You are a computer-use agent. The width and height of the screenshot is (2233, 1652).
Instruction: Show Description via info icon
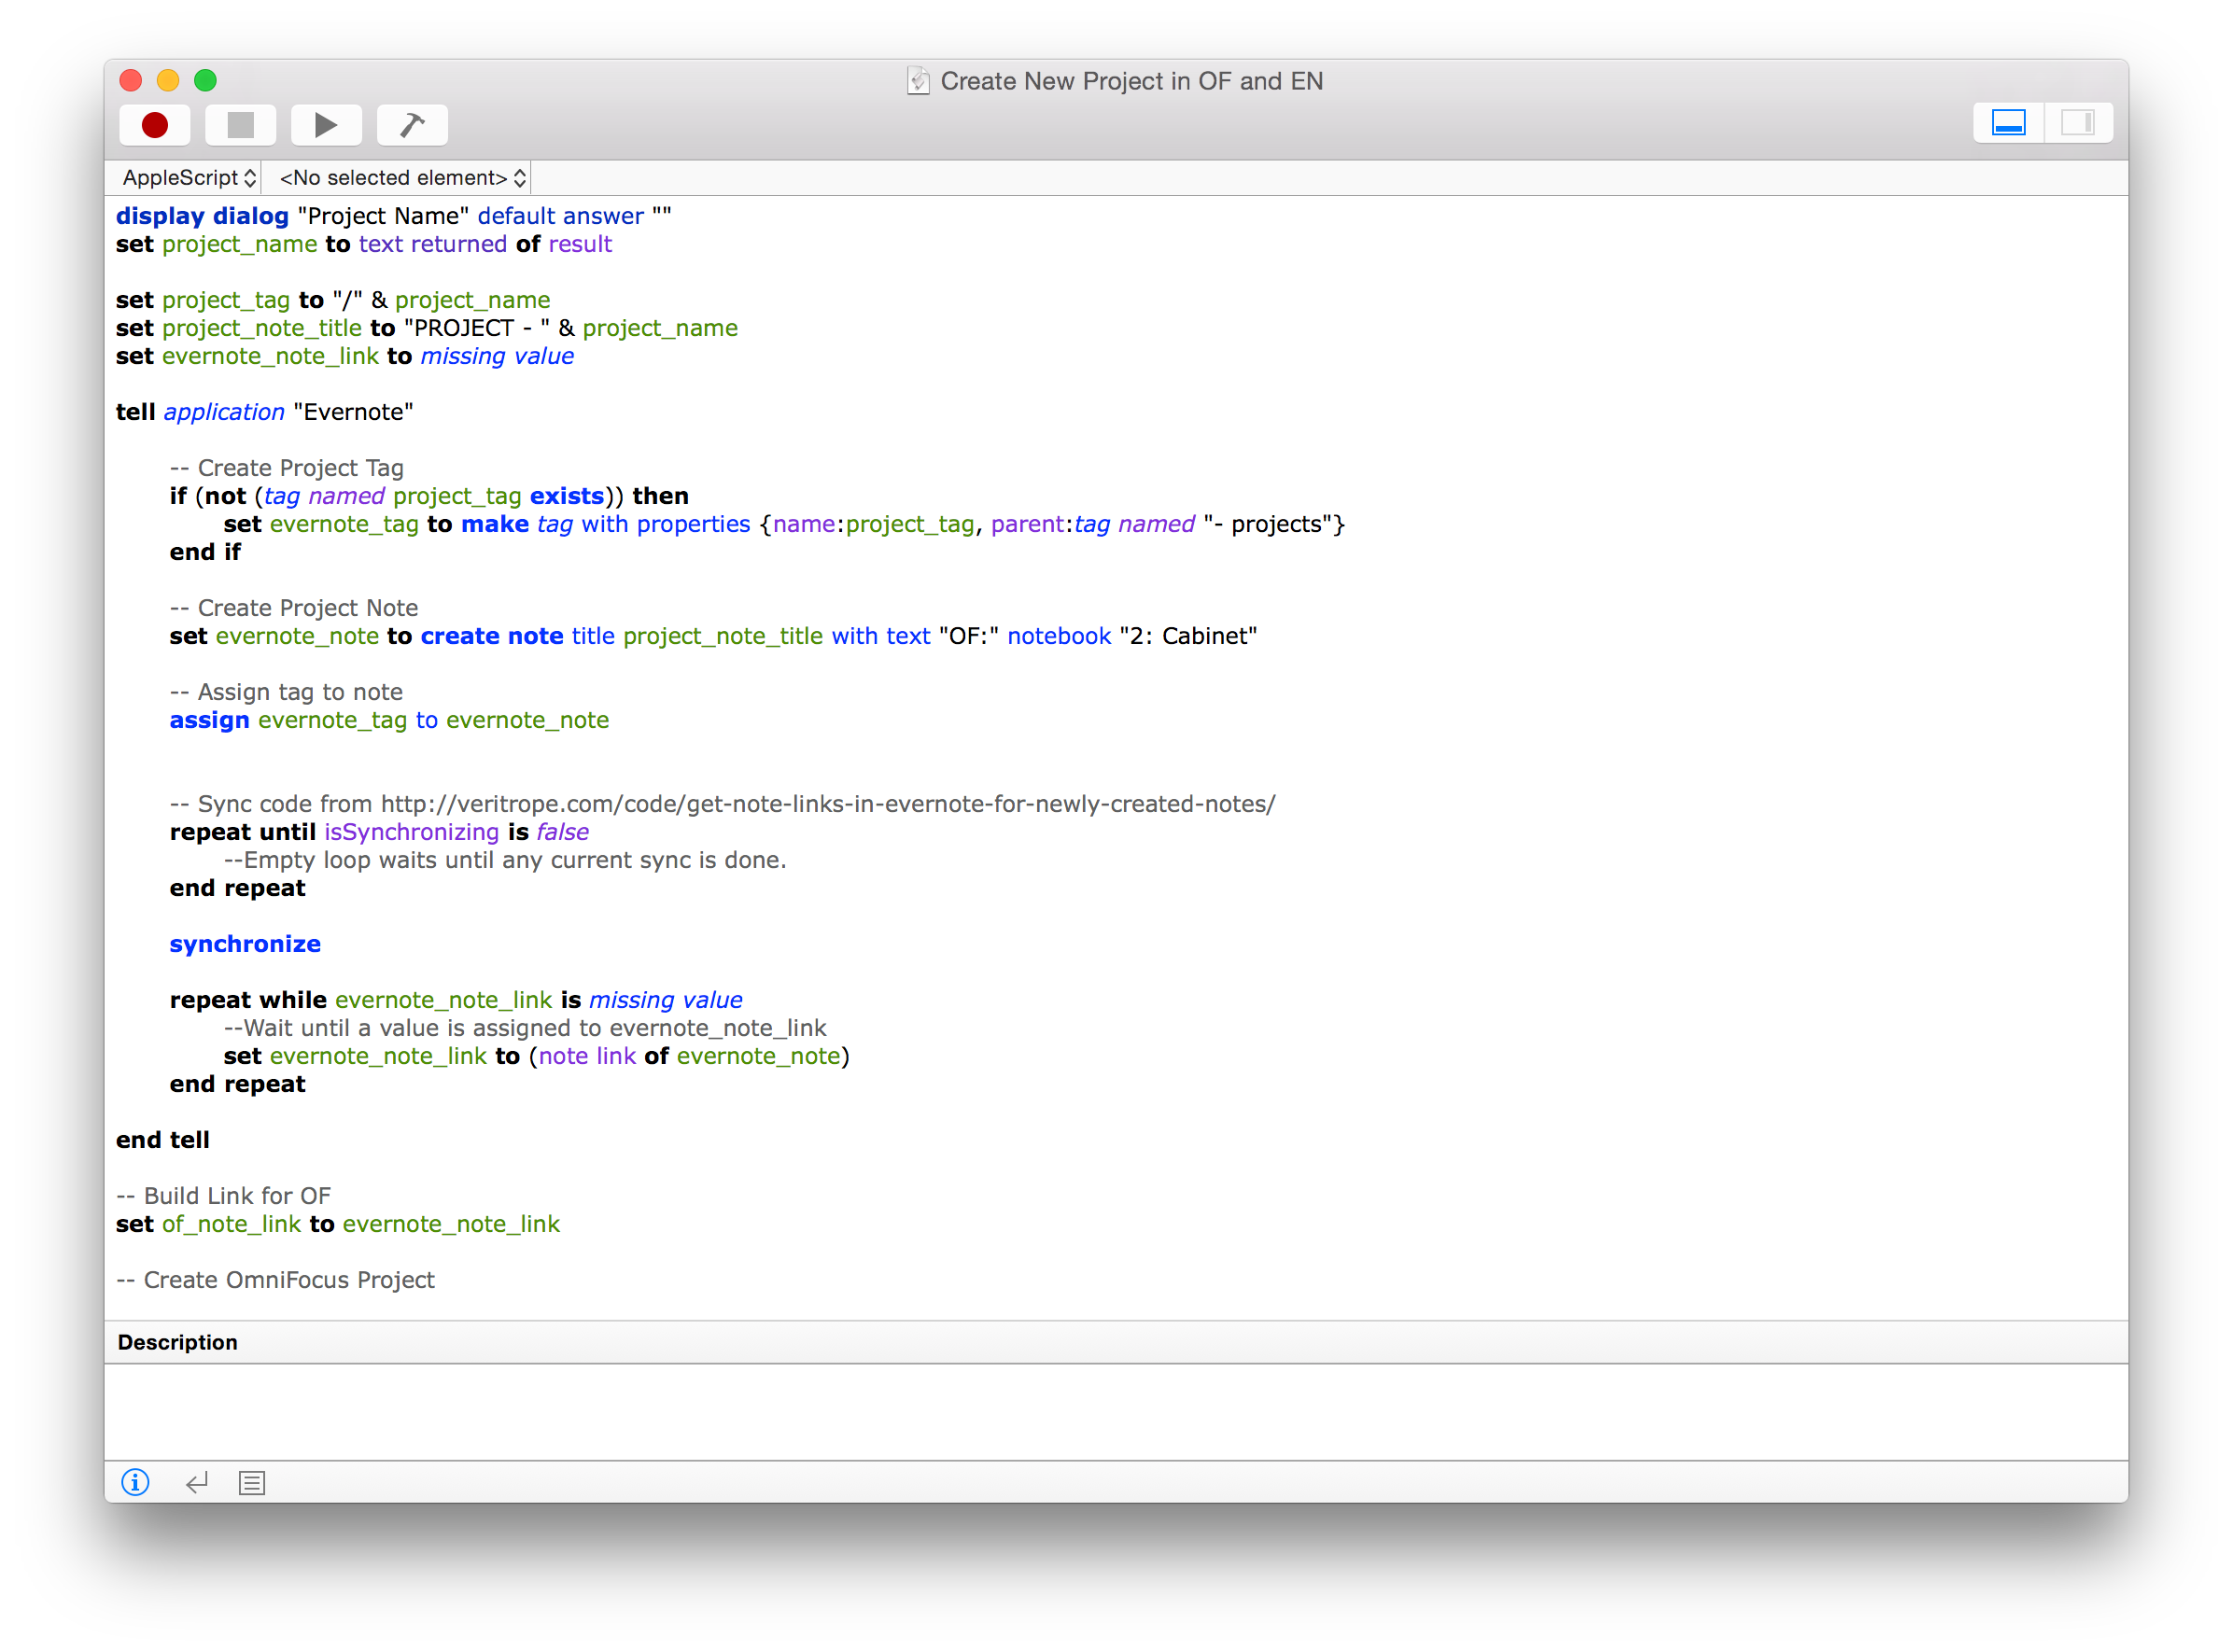point(135,1482)
